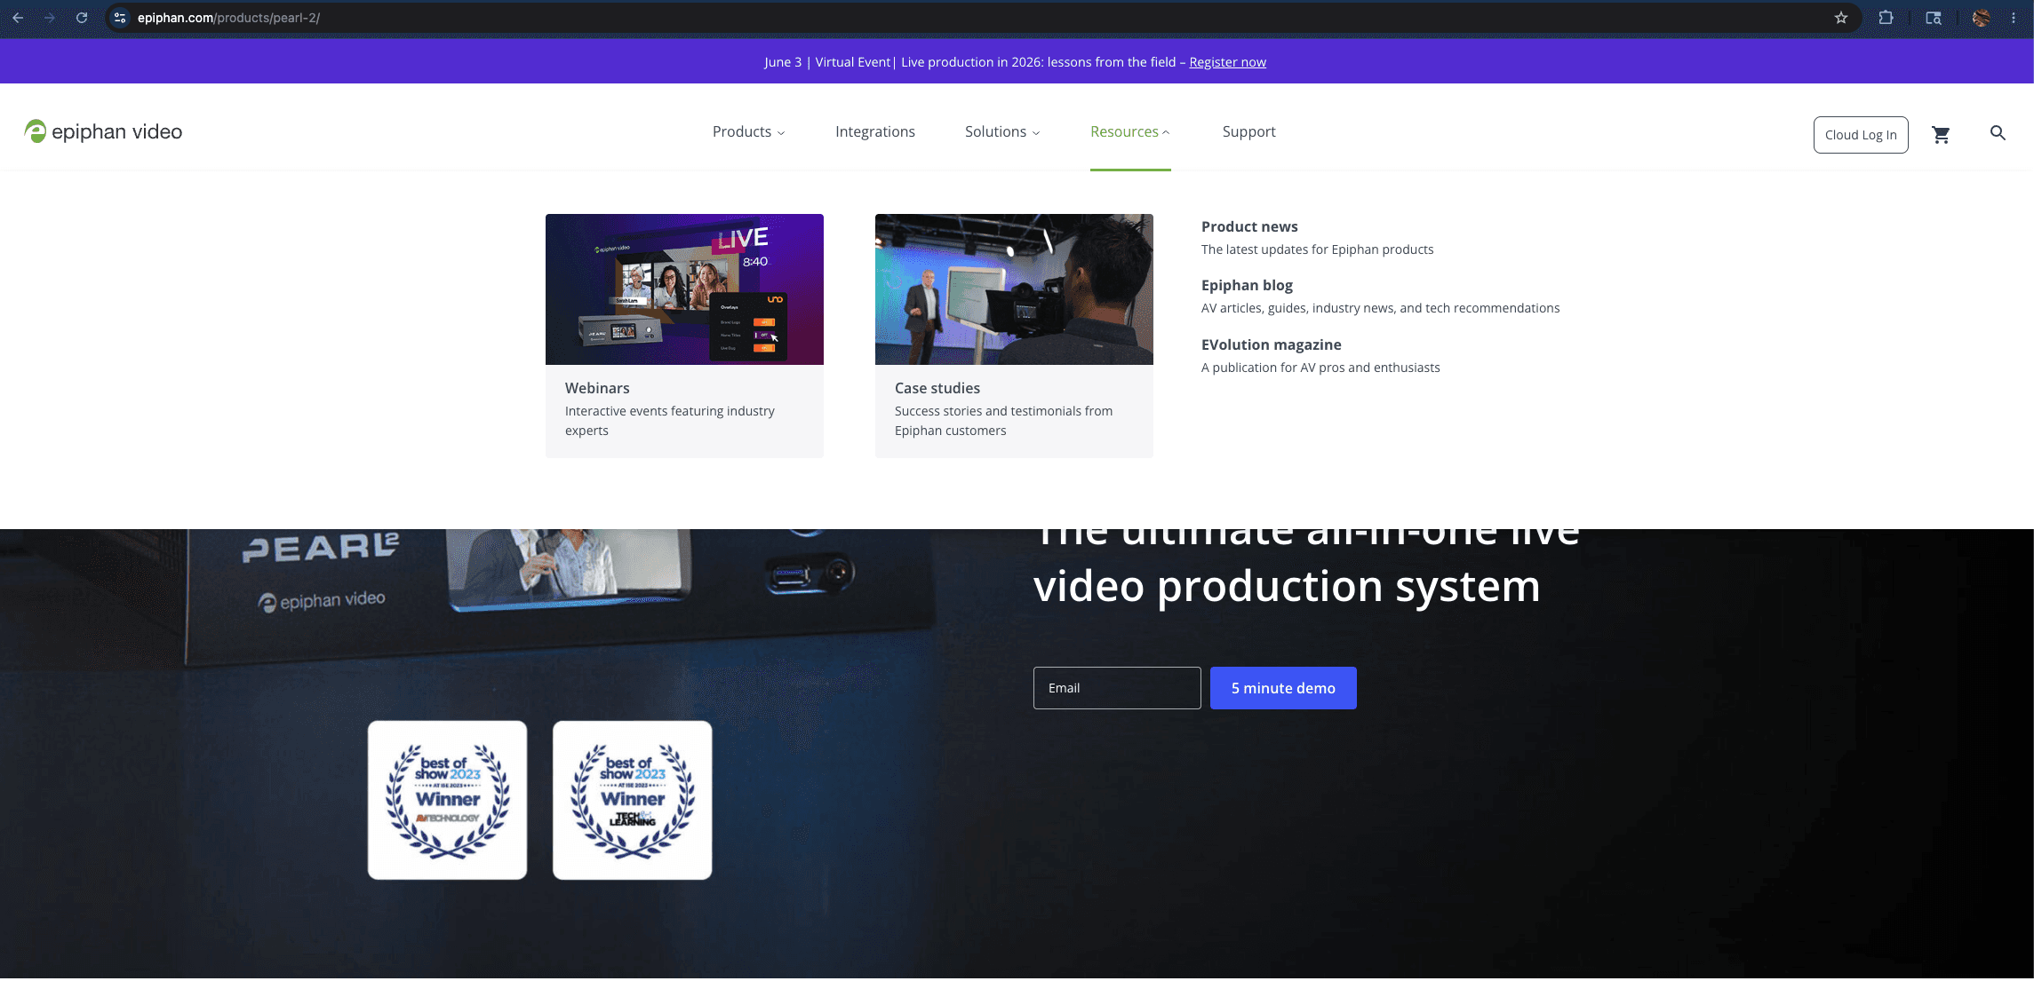The image size is (2034, 981).
Task: Reload the page with the refresh icon
Action: 82,18
